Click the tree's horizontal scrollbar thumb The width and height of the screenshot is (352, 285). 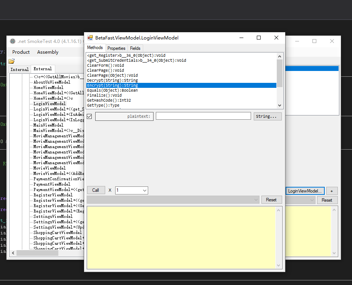pyautogui.click(x=38, y=253)
